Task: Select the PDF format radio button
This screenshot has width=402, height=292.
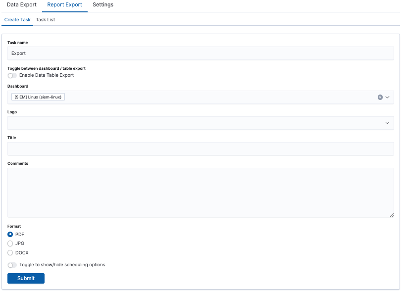Action: pyautogui.click(x=10, y=235)
